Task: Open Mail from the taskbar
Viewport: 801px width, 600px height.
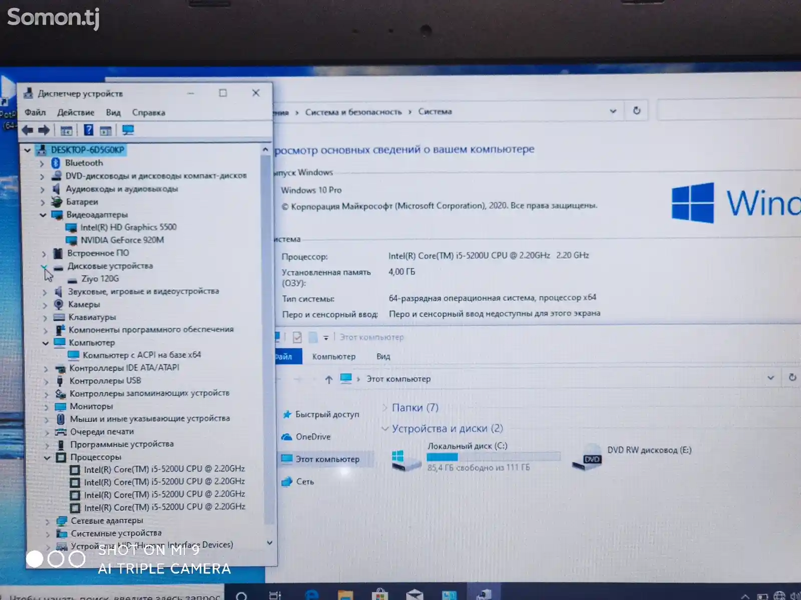Action: (415, 595)
